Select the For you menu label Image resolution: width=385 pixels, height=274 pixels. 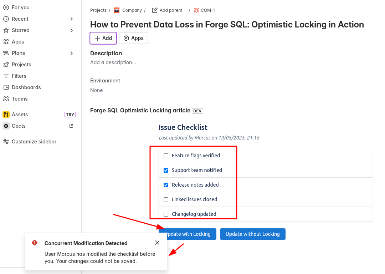pyautogui.click(x=21, y=7)
